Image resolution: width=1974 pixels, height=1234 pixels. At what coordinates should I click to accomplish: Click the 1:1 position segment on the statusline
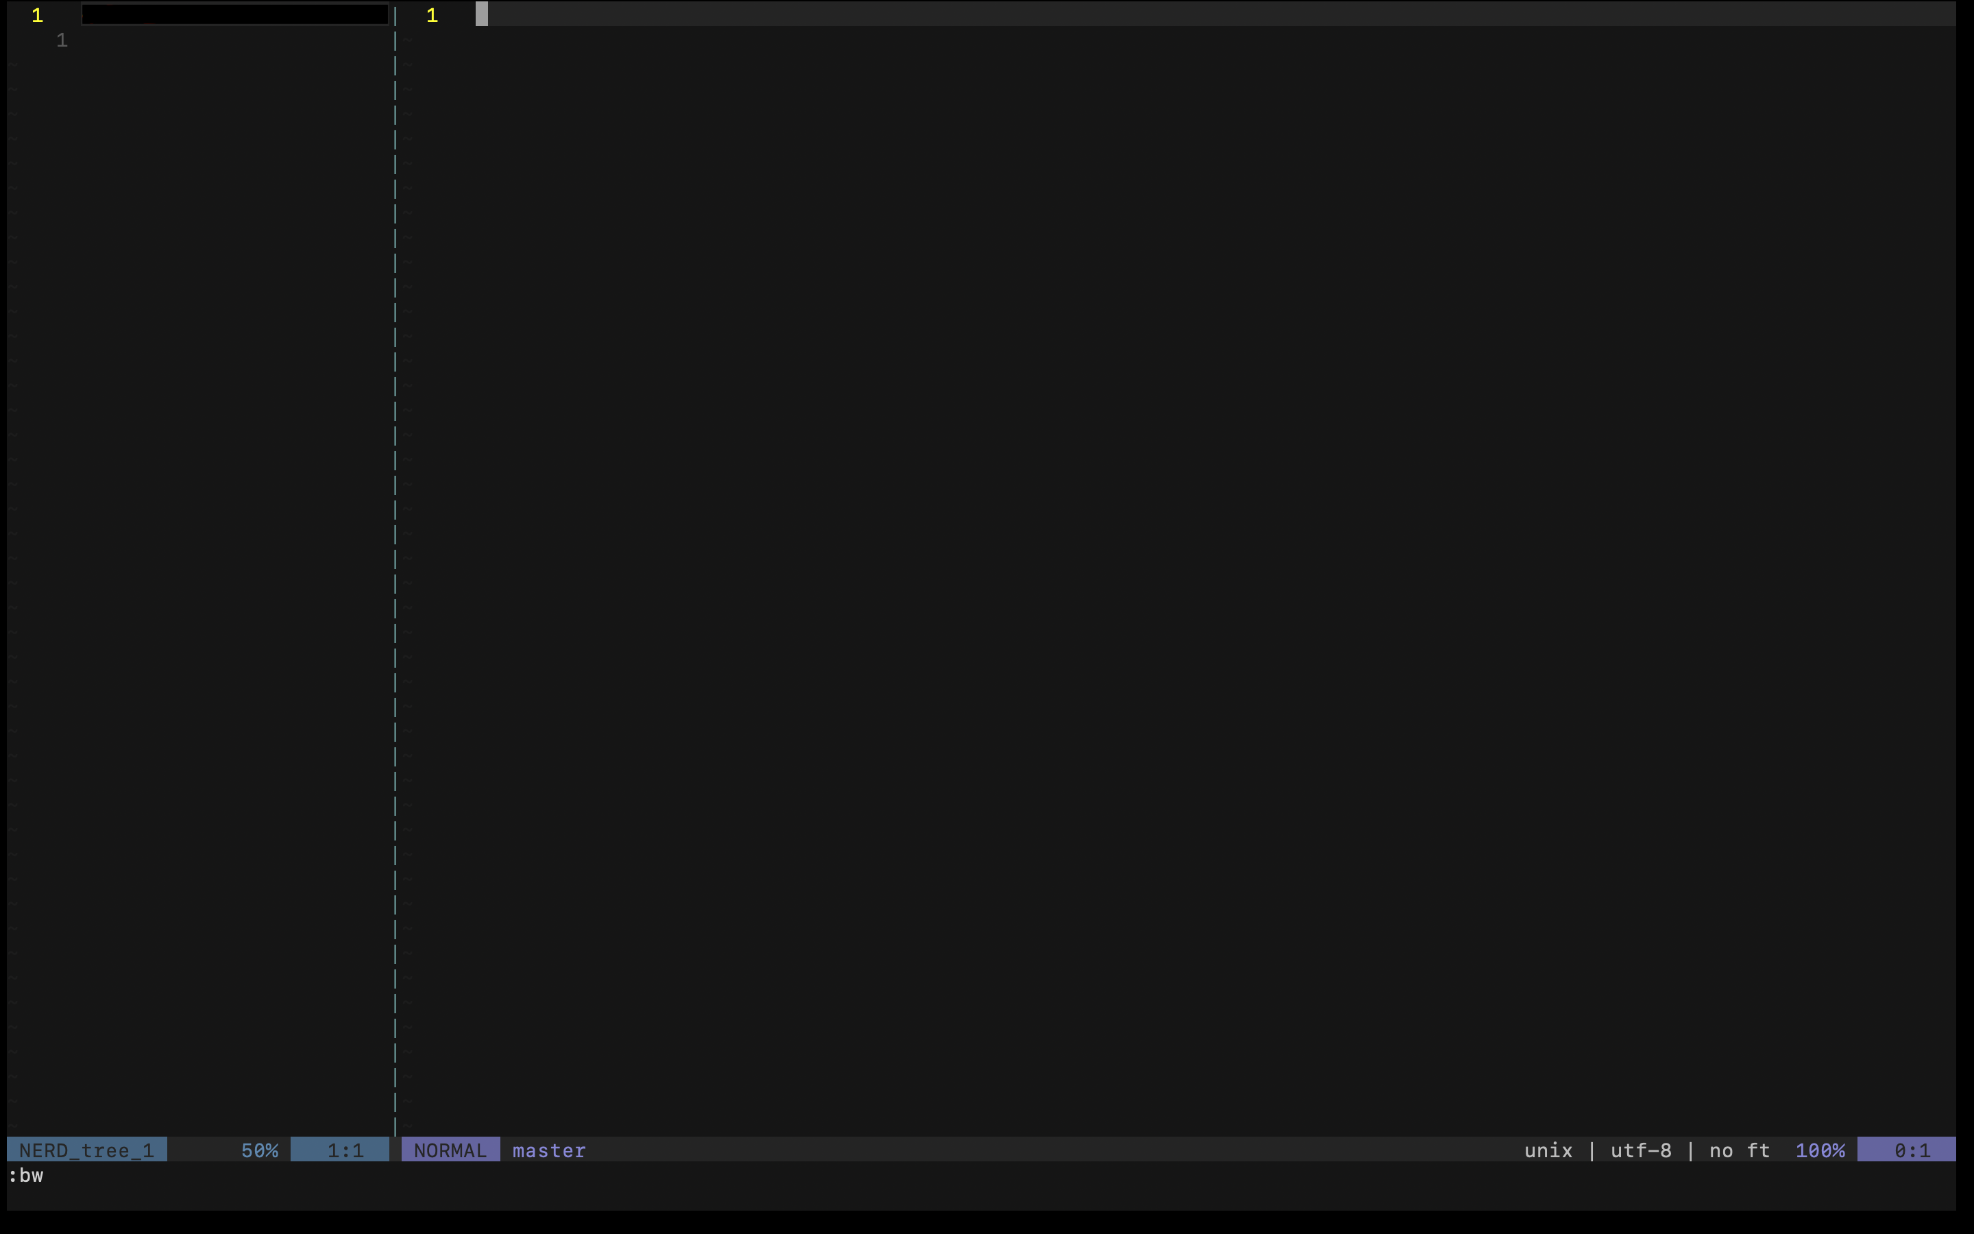[x=340, y=1150]
